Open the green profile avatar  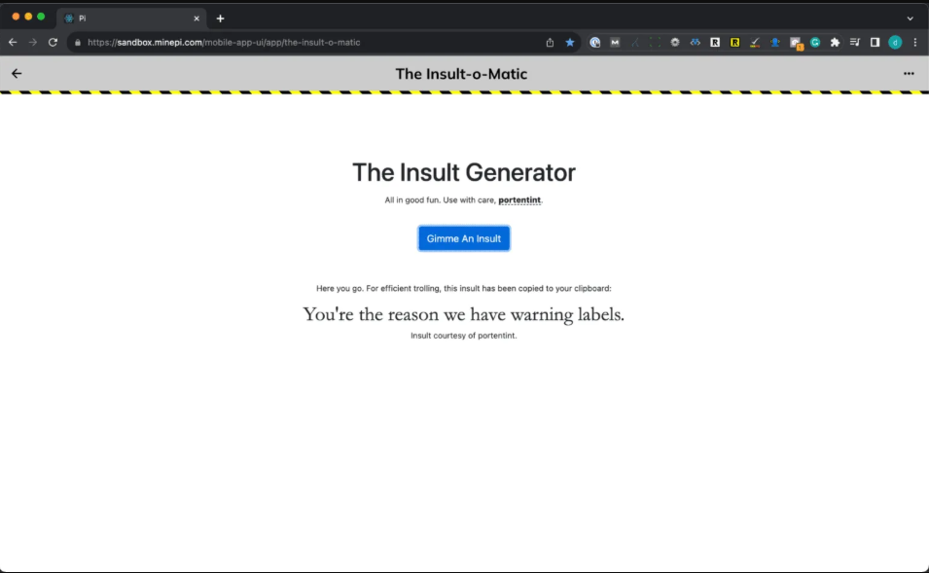(x=895, y=43)
